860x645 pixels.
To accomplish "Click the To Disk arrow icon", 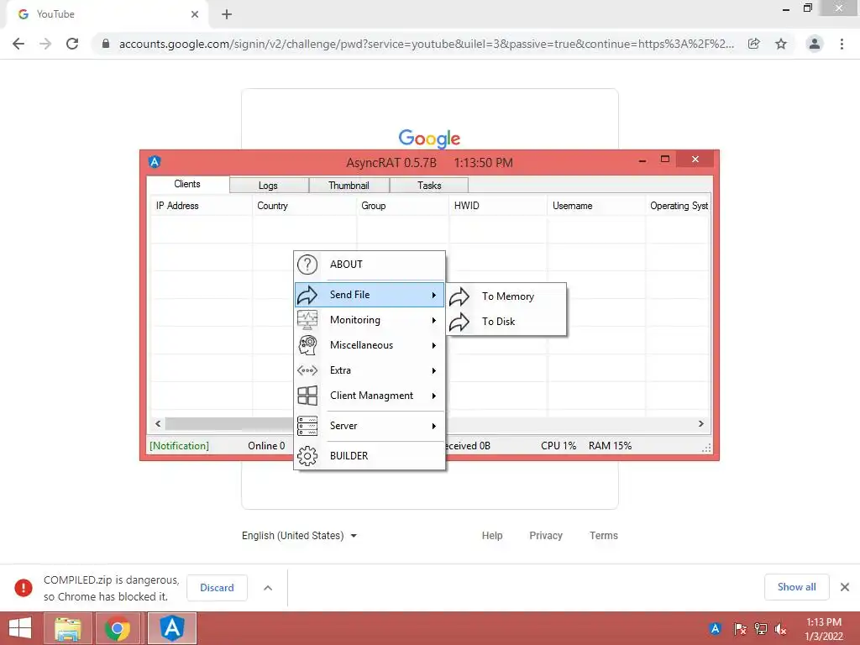I will tap(459, 322).
